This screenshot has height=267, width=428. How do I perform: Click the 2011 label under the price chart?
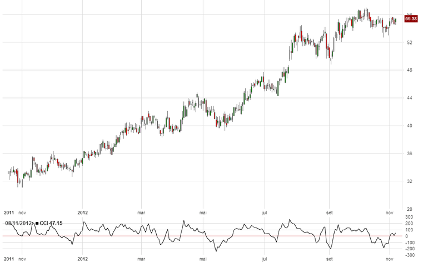(9, 212)
